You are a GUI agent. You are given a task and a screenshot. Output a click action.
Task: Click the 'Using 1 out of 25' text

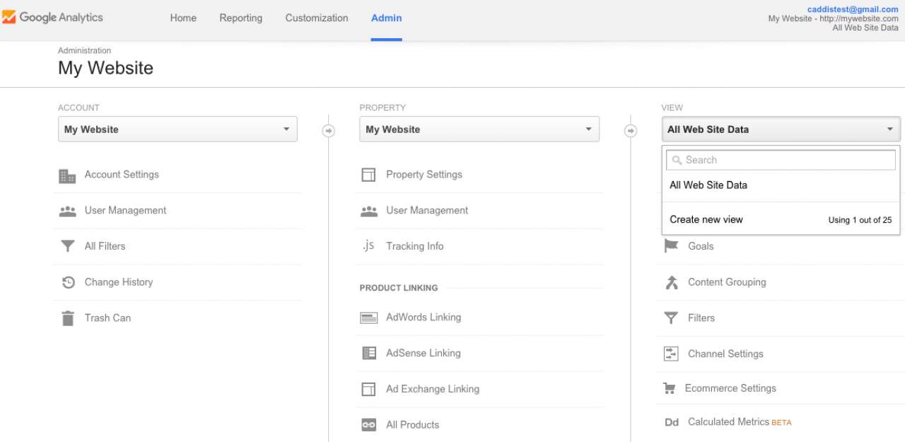tap(860, 220)
